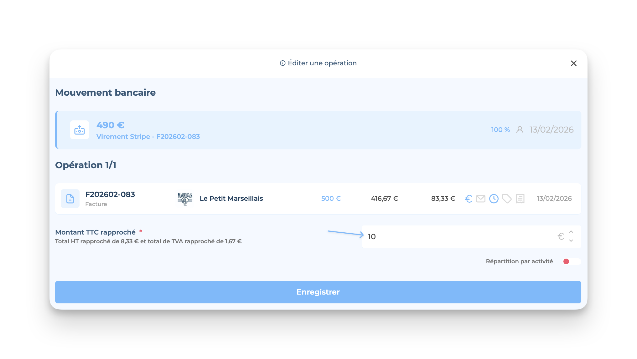Click the envelope mail icon in invoice row
The width and height of the screenshot is (637, 359).
pos(480,199)
